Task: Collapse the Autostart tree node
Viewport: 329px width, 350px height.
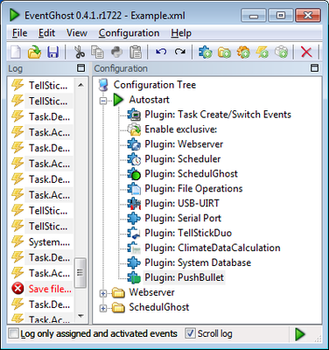Action: (x=103, y=101)
